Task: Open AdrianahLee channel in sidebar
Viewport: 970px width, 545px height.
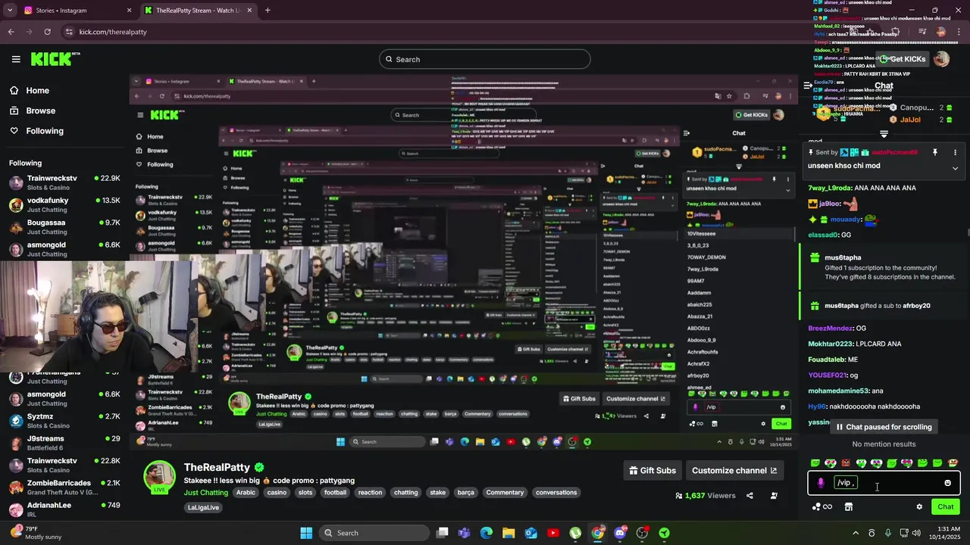Action: (x=64, y=509)
